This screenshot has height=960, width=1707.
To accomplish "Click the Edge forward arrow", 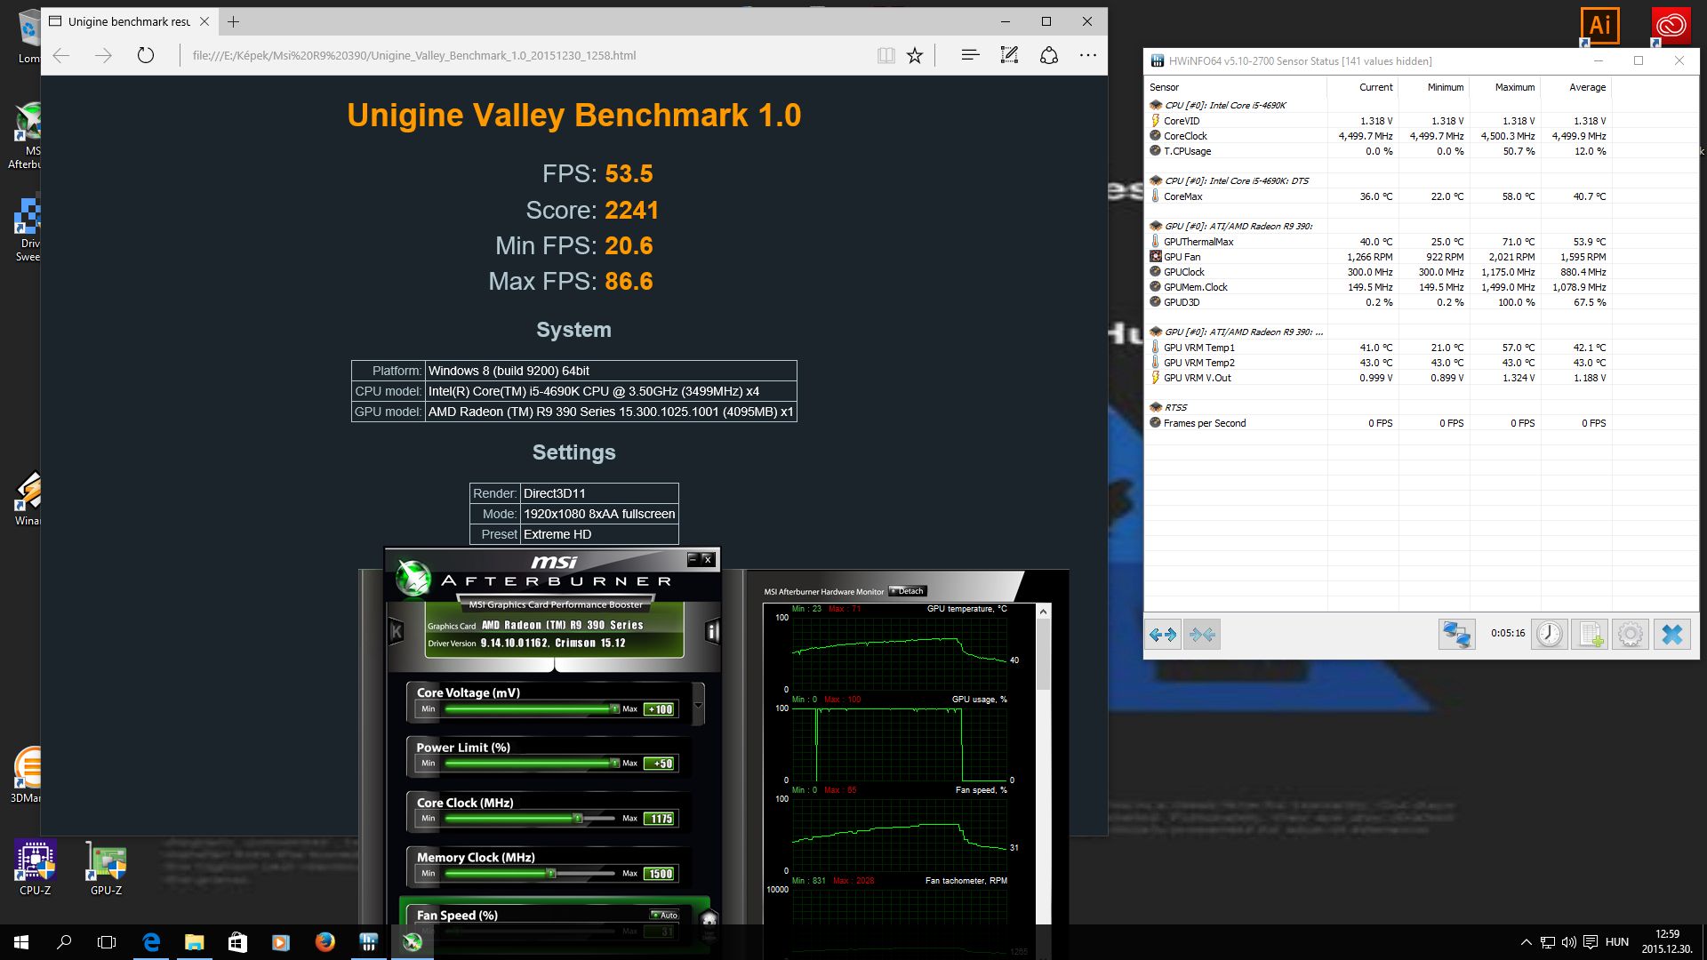I will tap(103, 55).
